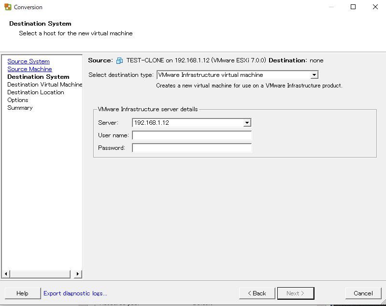Expand the Server dropdown arrow

[247, 123]
